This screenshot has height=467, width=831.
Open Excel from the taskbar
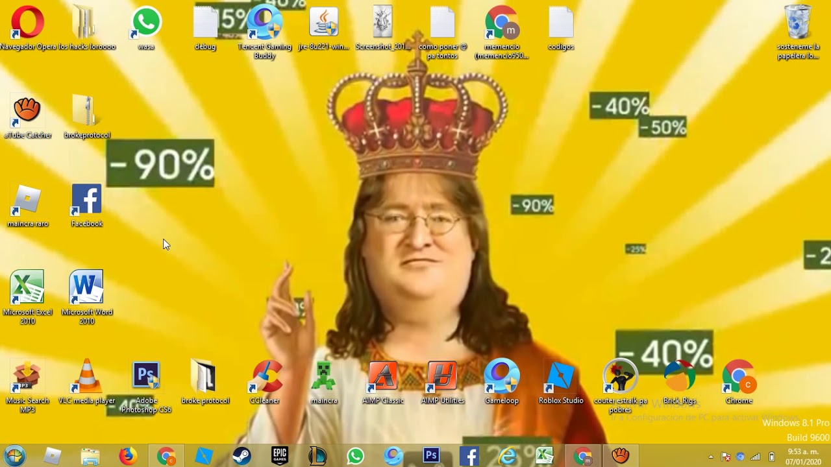[545, 457]
